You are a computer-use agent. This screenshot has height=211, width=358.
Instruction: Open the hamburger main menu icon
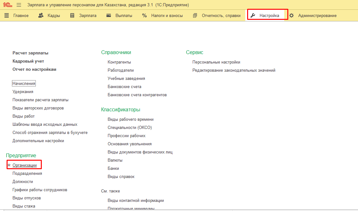point(19,5)
